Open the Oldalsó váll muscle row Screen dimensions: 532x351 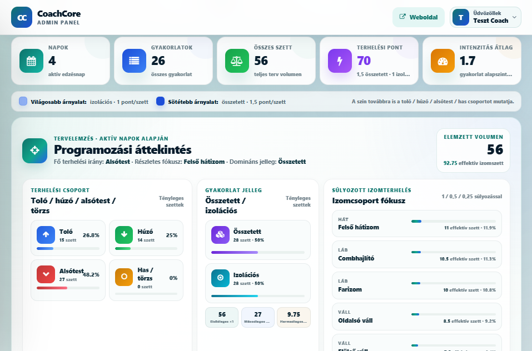[x=416, y=317]
